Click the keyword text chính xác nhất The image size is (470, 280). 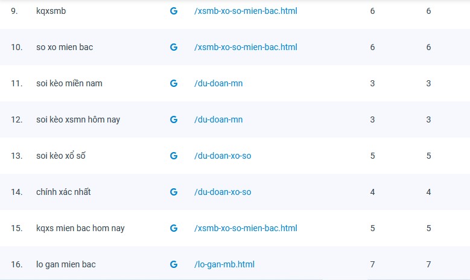click(63, 192)
